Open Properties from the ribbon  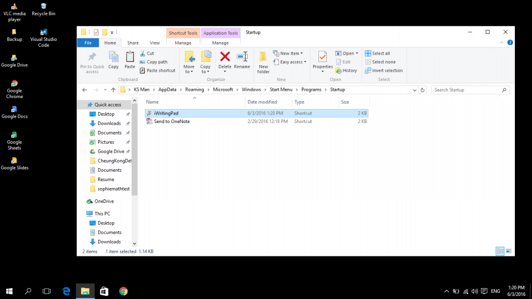[323, 57]
